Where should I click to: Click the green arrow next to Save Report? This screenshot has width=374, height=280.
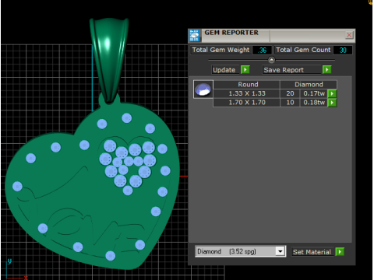327,70
